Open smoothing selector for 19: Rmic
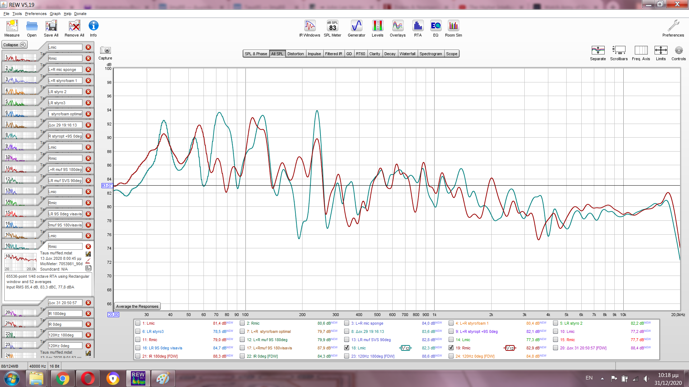This screenshot has width=689, height=387. (510, 348)
